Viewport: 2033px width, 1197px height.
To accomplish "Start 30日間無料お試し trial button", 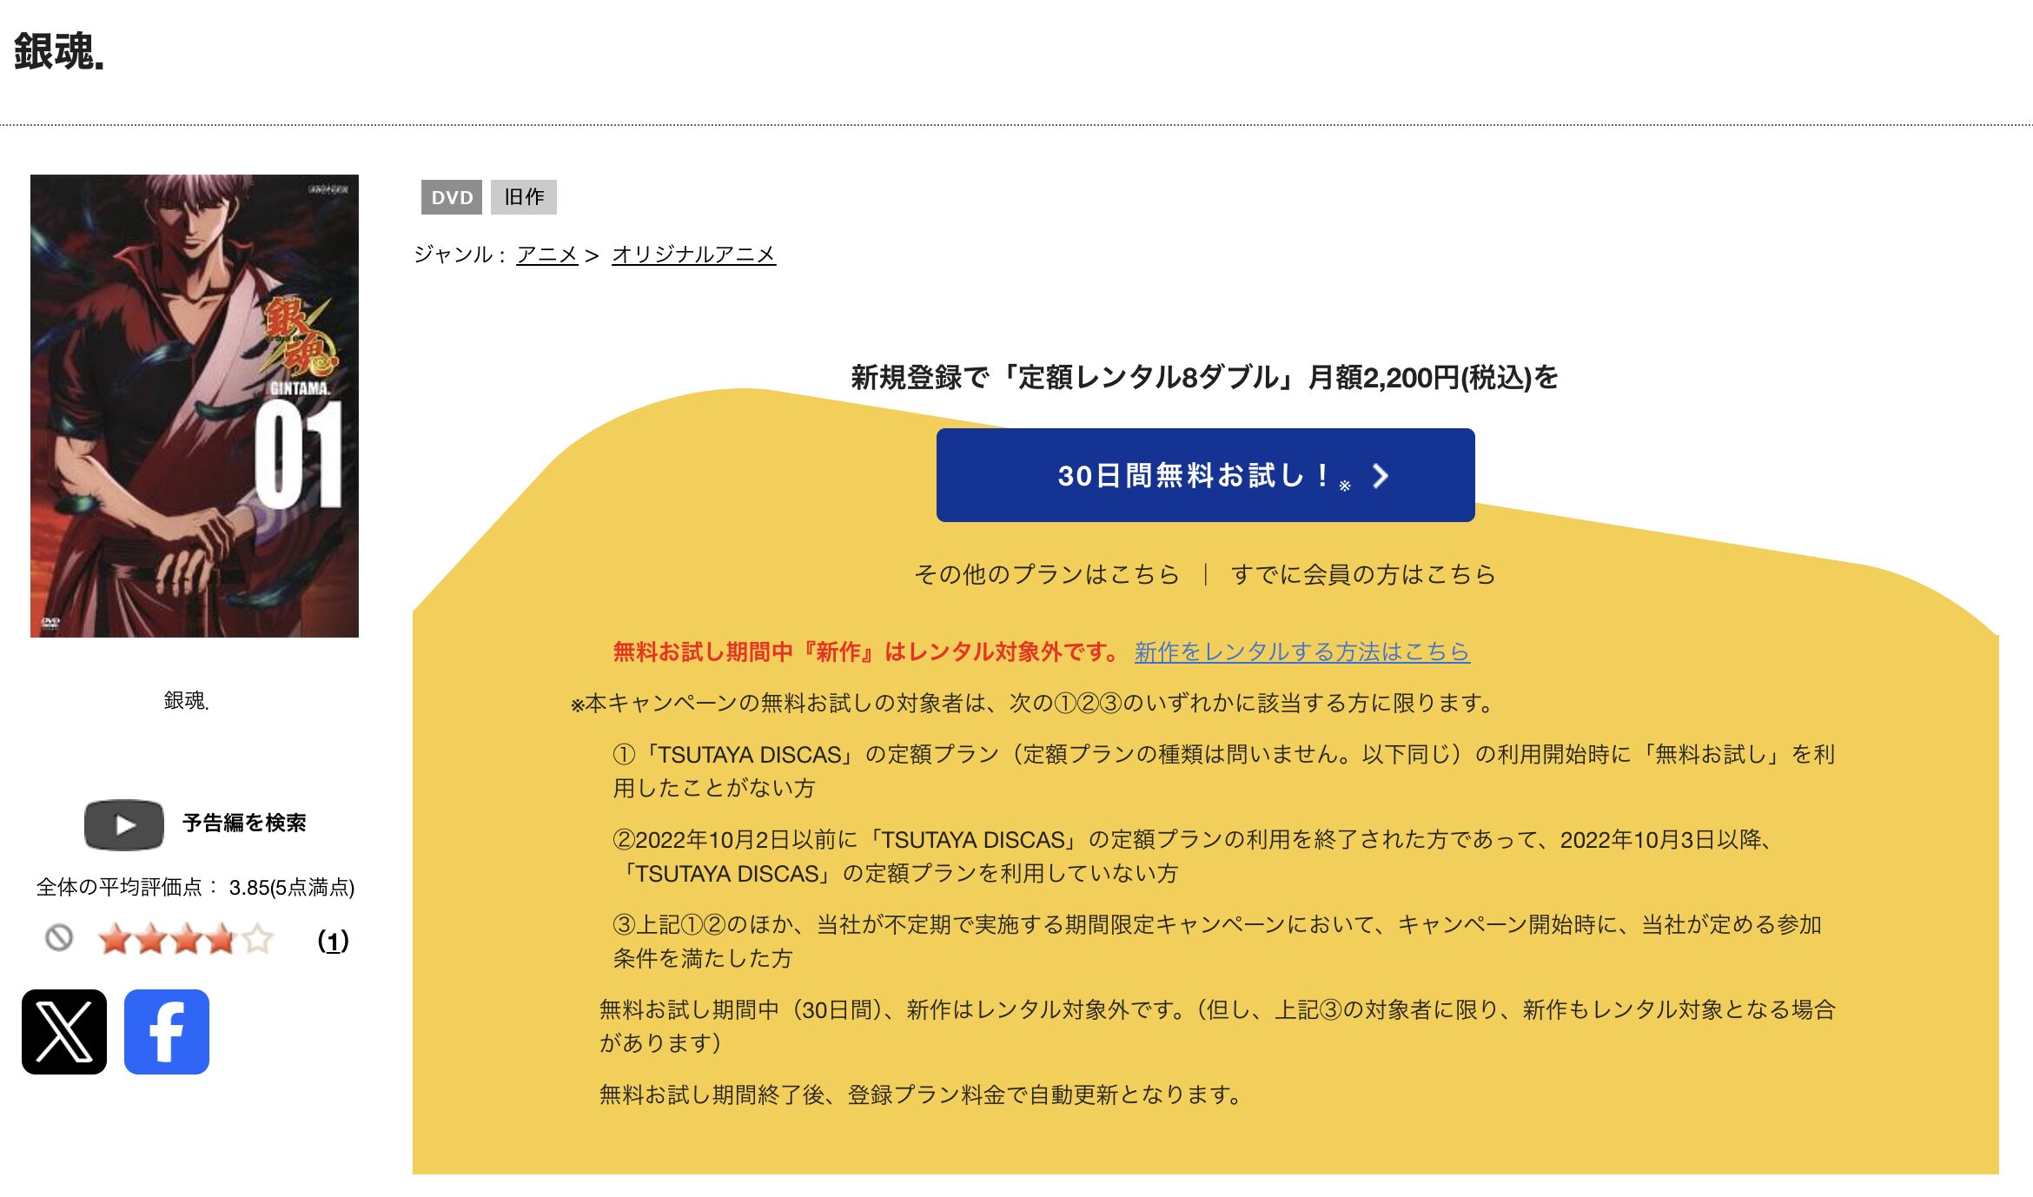I will [x=1205, y=475].
